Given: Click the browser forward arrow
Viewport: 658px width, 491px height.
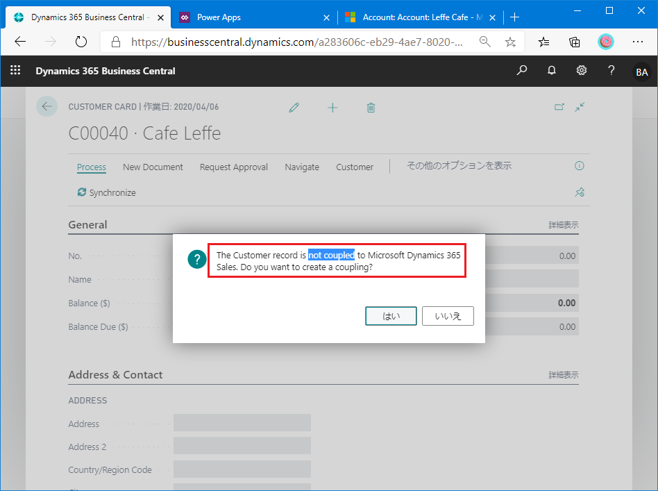Looking at the screenshot, I should (51, 42).
